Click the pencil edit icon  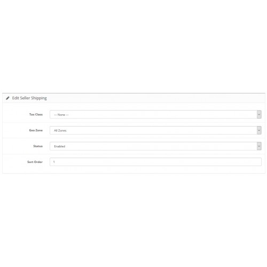coord(7,98)
